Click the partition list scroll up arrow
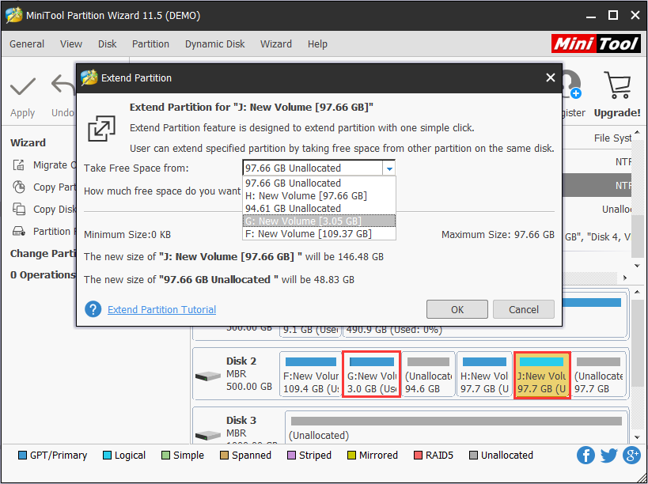This screenshot has width=648, height=484. click(637, 133)
